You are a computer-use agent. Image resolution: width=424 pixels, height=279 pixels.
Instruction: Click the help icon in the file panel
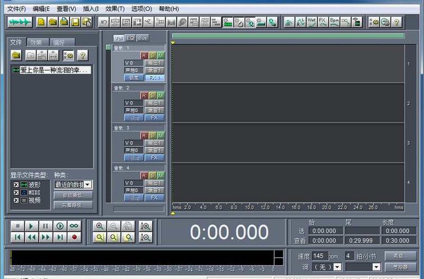pos(83,55)
